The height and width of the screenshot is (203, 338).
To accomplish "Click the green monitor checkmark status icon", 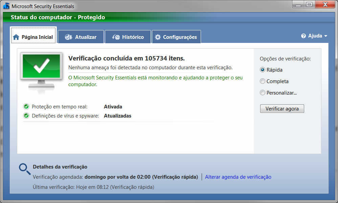I will (41, 73).
